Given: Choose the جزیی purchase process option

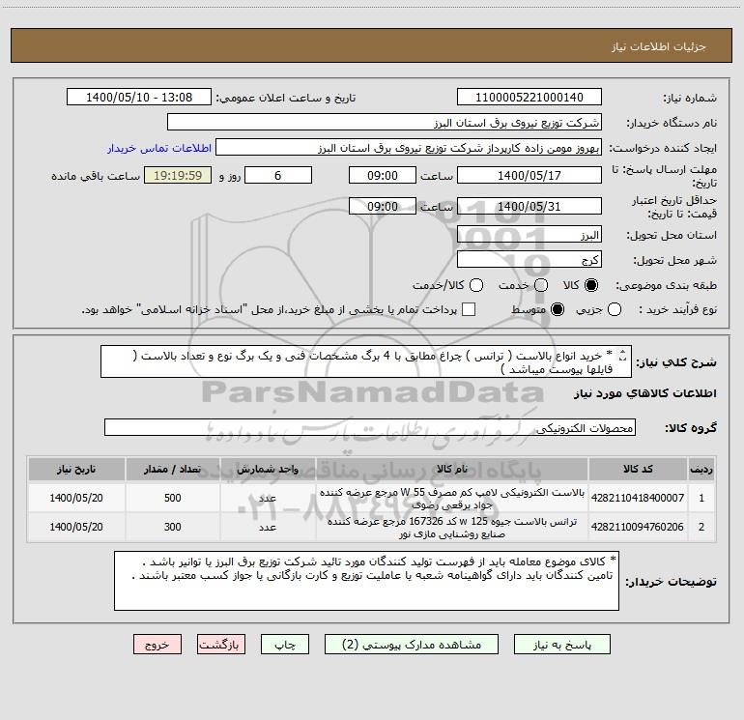Looking at the screenshot, I should pos(614,309).
